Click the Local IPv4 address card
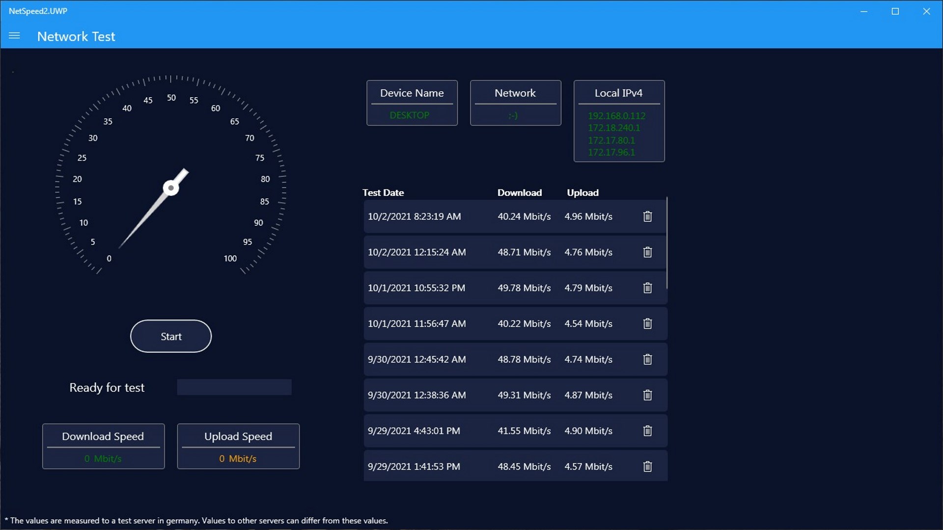Image resolution: width=943 pixels, height=530 pixels. [619, 121]
